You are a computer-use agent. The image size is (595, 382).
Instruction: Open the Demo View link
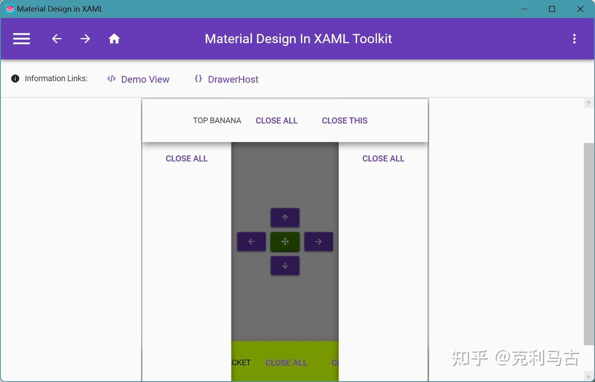click(x=145, y=79)
